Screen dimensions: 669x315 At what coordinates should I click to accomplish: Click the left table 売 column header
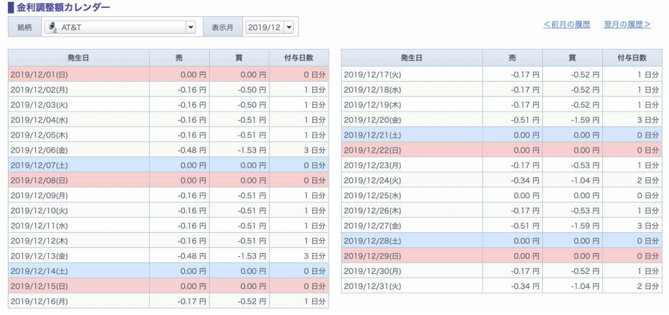tap(179, 57)
